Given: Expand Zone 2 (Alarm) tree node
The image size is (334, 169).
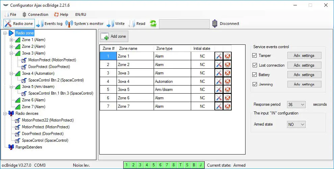Looking at the screenshot, I should click(11, 46).
